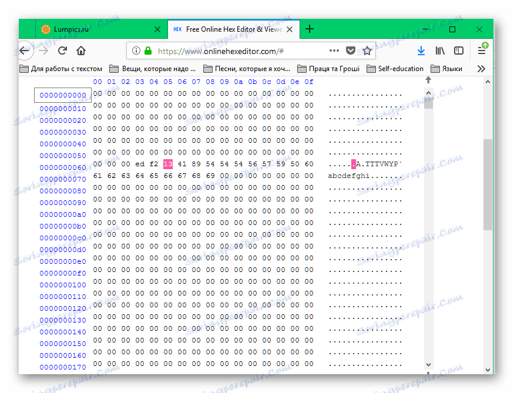Toggle the browser sidebar
This screenshot has height=393, width=514.
(459, 51)
